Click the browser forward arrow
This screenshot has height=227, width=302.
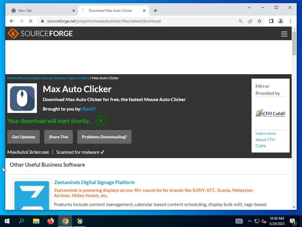21,21
